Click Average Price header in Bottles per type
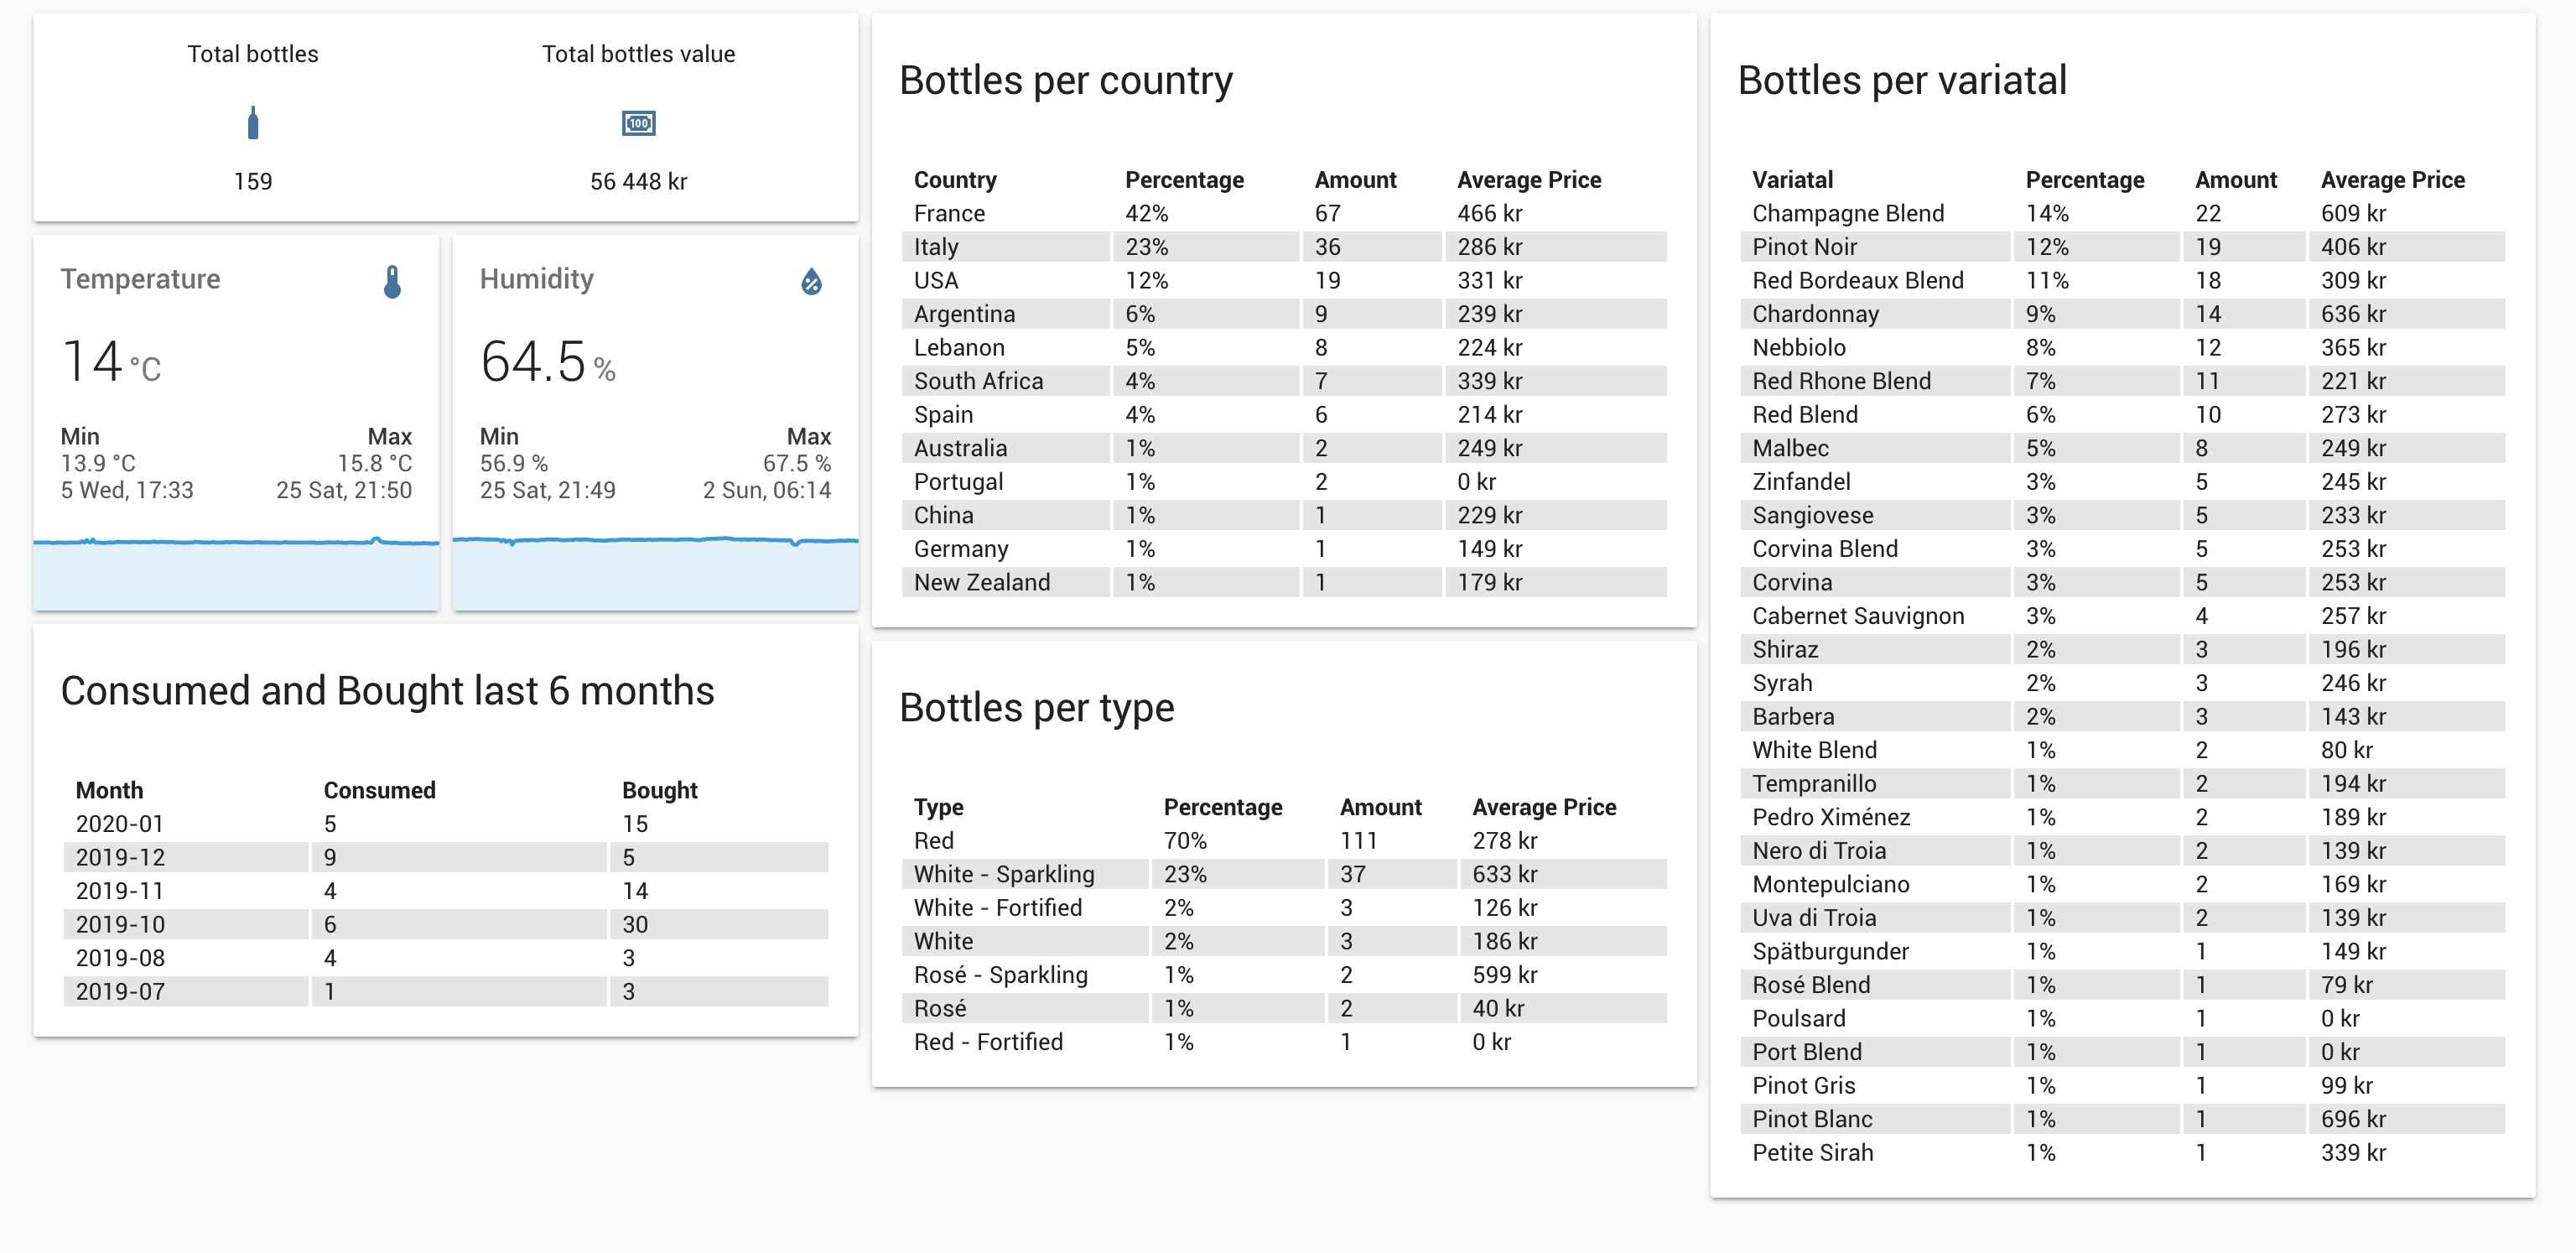The width and height of the screenshot is (2576, 1253). click(1544, 807)
